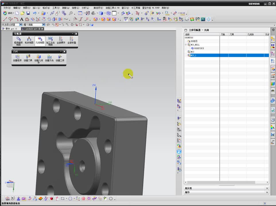Open the 文件(F) menu

tap(7, 8)
